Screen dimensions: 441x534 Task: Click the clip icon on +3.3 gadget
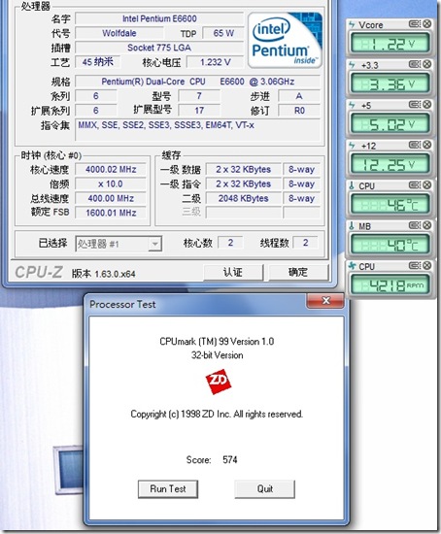pos(415,64)
